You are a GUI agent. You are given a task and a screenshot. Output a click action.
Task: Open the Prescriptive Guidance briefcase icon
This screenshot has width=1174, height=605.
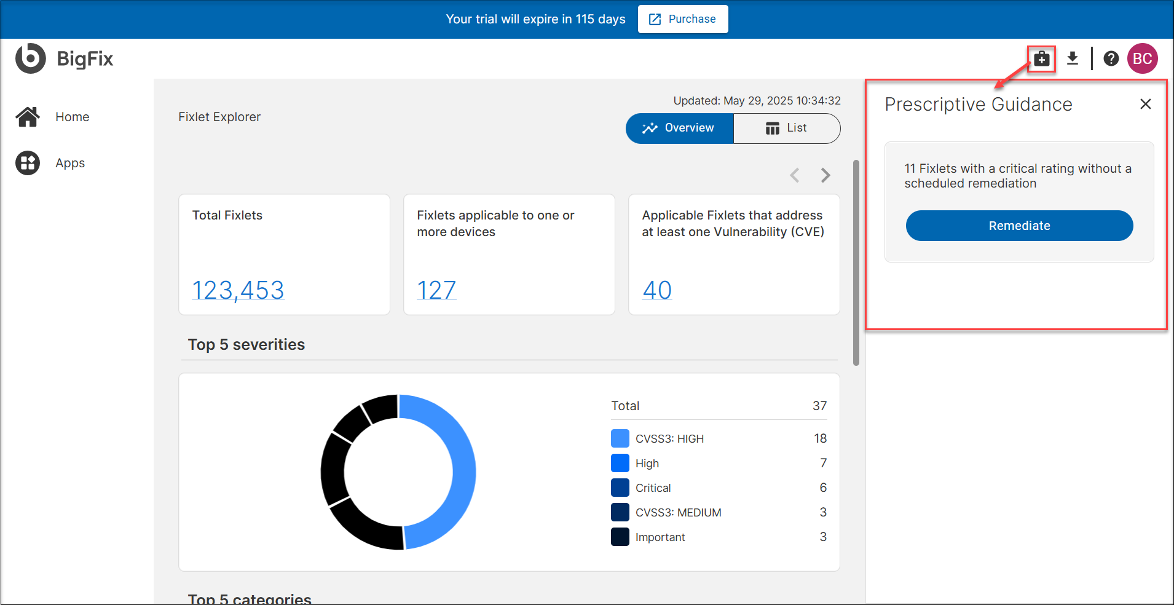1041,58
